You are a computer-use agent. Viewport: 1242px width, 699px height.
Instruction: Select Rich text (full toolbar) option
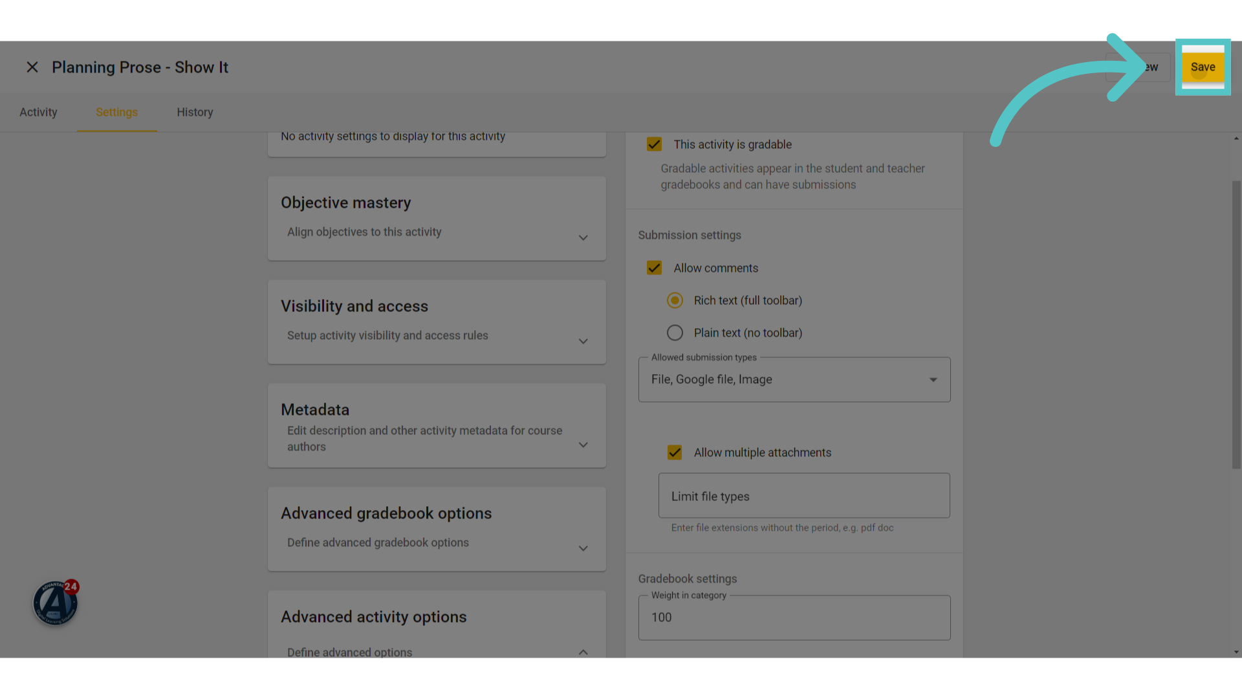coord(675,300)
